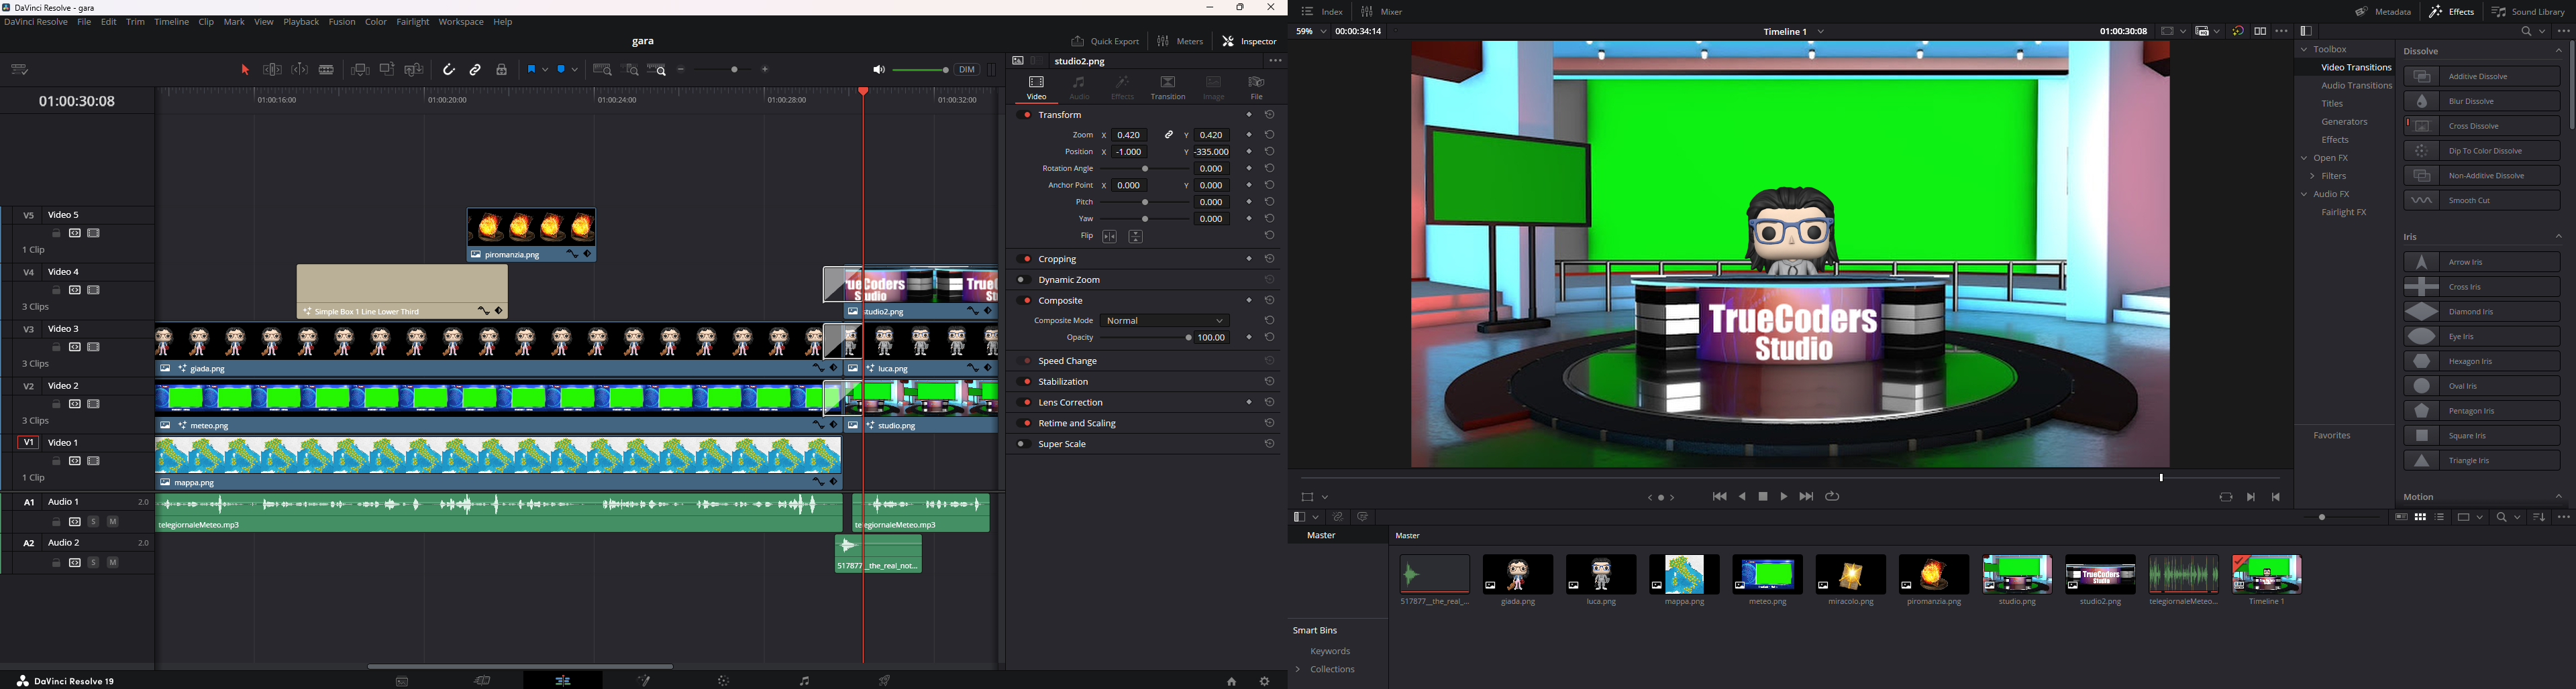Screen dimensions: 2576x689
Task: Click the Replace Clip icon
Action: pyautogui.click(x=415, y=70)
